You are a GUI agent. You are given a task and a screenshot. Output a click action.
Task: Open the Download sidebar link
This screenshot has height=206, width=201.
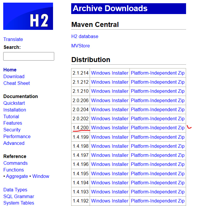pos(14,76)
